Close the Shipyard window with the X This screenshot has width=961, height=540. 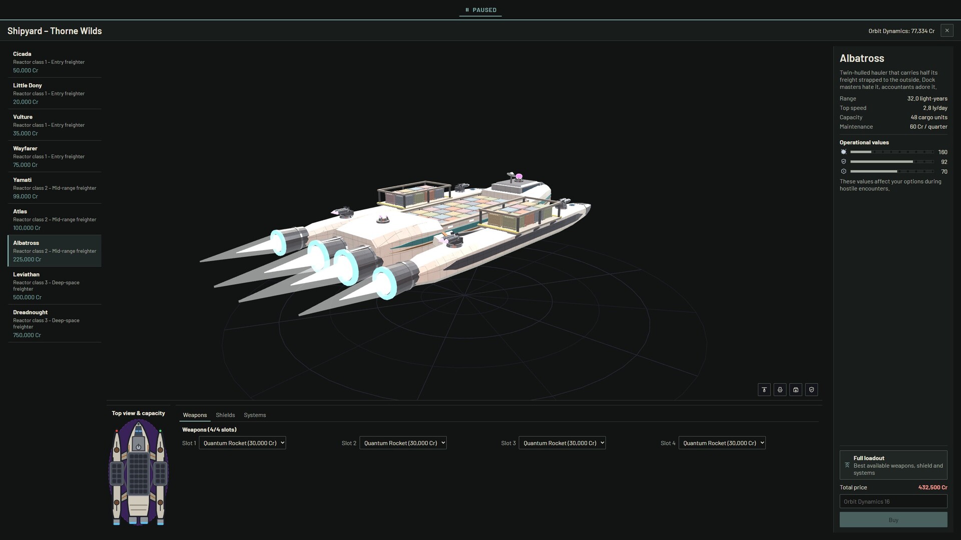point(947,30)
